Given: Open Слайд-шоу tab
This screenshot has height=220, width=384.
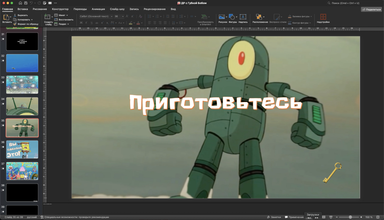Looking at the screenshot, I should tap(117, 9).
